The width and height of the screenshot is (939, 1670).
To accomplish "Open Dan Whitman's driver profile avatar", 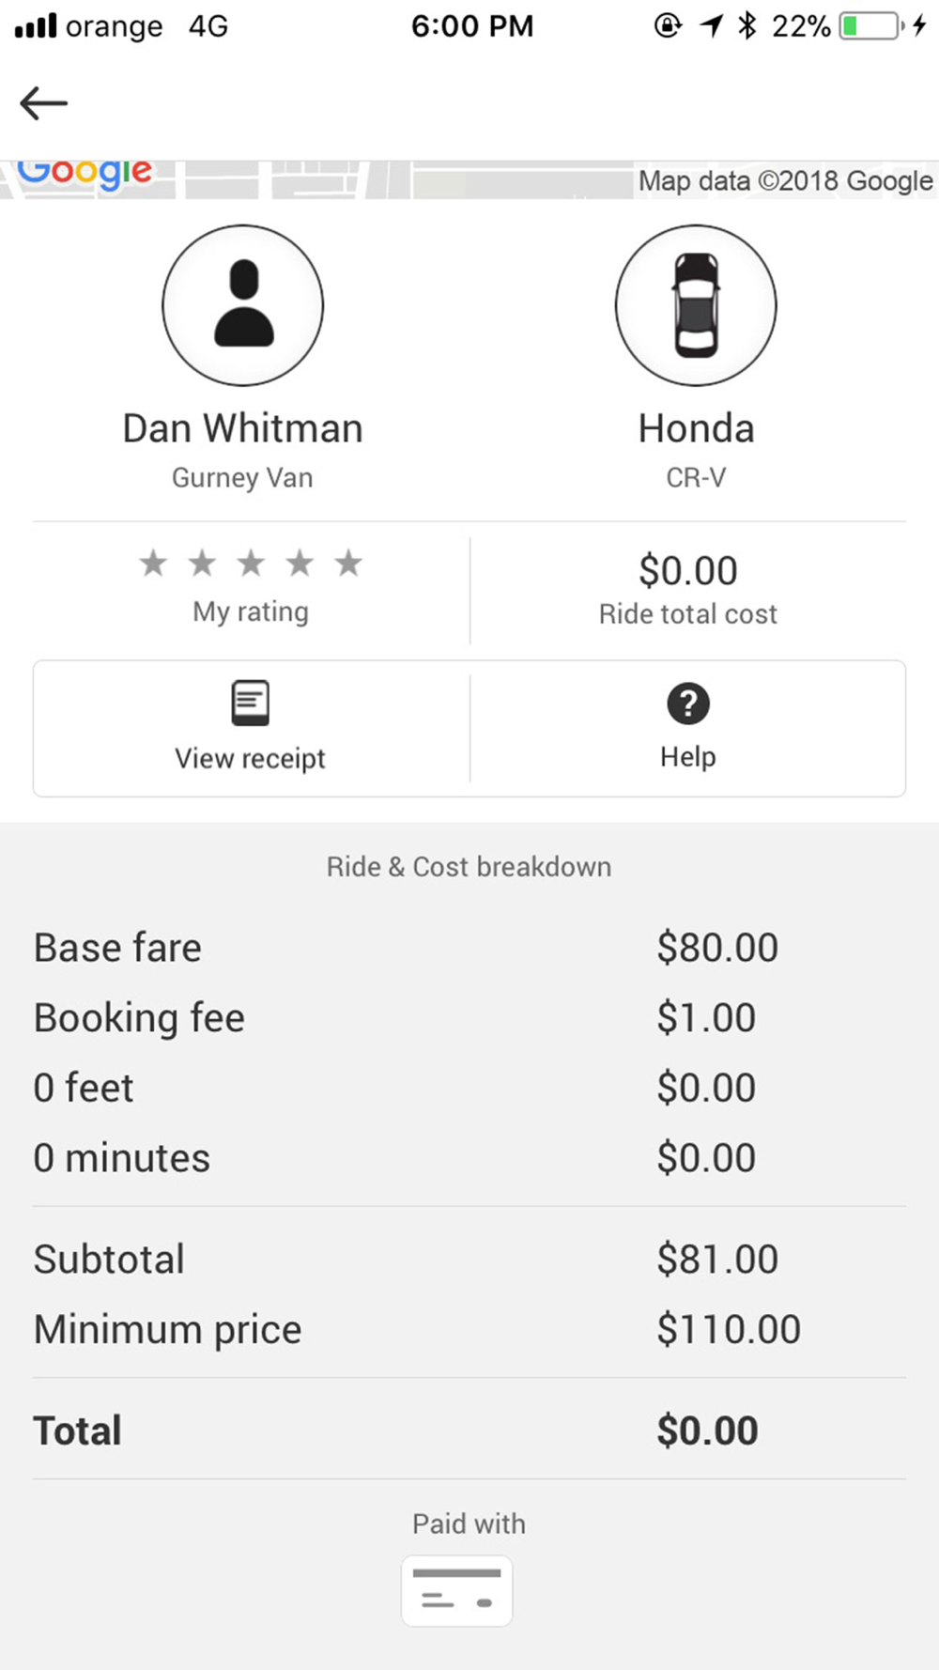I will [x=243, y=305].
